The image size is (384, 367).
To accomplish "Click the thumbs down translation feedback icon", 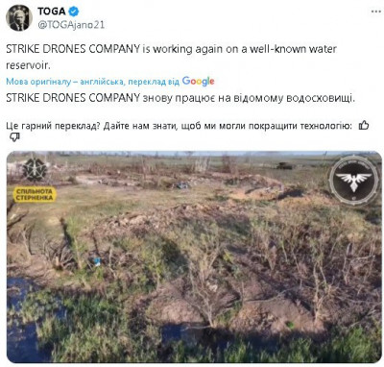I will pyautogui.click(x=14, y=137).
